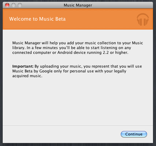Screen dimensions: 156x146
Task: Click the grayed-out minimize button in the title bar
Action: pyautogui.click(x=14, y=5)
